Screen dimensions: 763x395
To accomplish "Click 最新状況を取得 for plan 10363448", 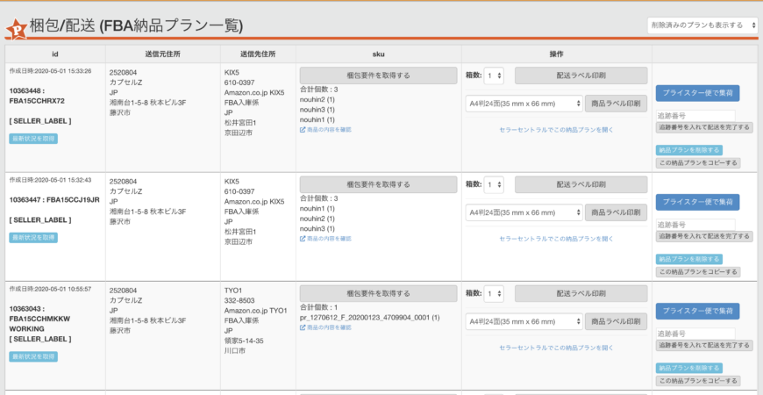I will (33, 139).
